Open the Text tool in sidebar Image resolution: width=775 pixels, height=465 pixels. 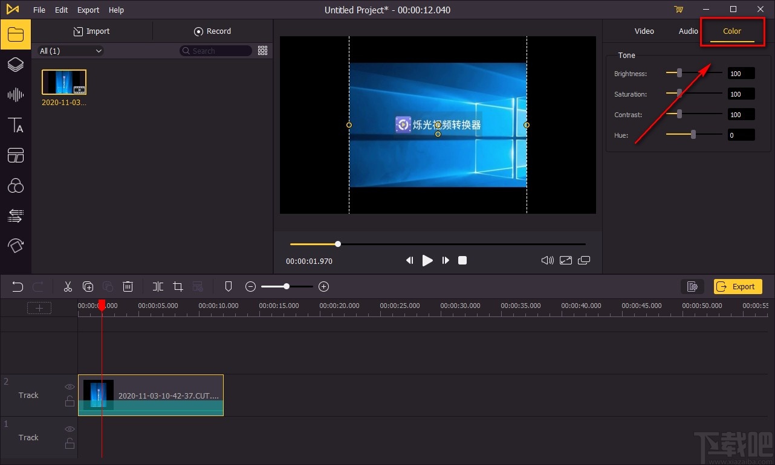15,125
